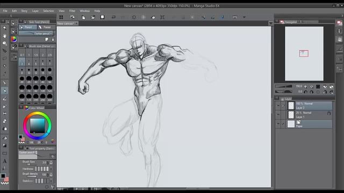Open the File menu

tap(5, 11)
